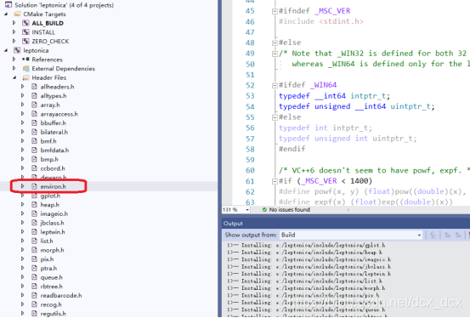Screen dimensions: 470x318
Task: Collapse the #else region at line 55
Action: tap(275, 117)
